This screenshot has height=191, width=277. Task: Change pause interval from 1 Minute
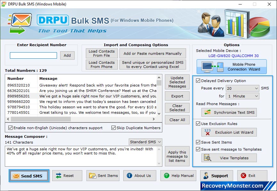click(242, 96)
